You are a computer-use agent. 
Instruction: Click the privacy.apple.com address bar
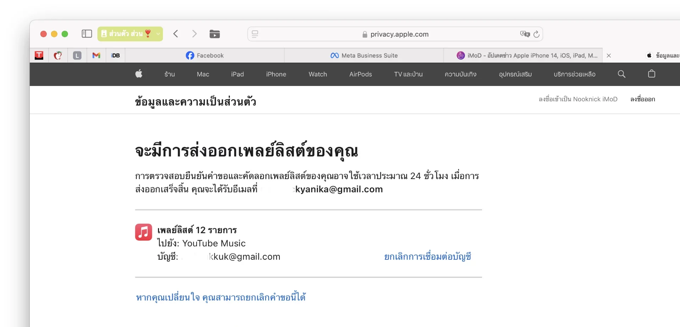click(x=395, y=34)
